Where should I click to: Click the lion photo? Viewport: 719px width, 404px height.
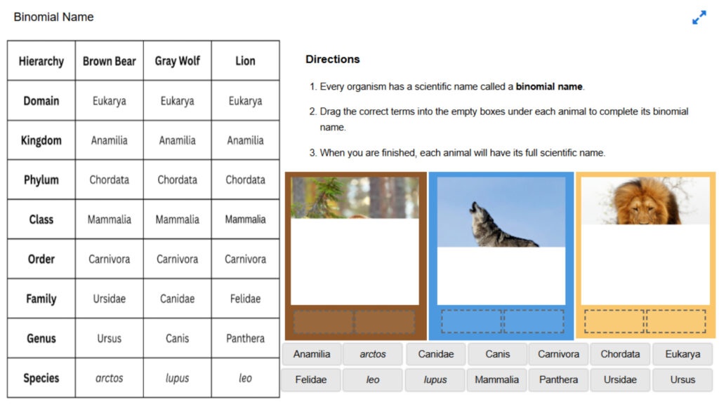645,201
